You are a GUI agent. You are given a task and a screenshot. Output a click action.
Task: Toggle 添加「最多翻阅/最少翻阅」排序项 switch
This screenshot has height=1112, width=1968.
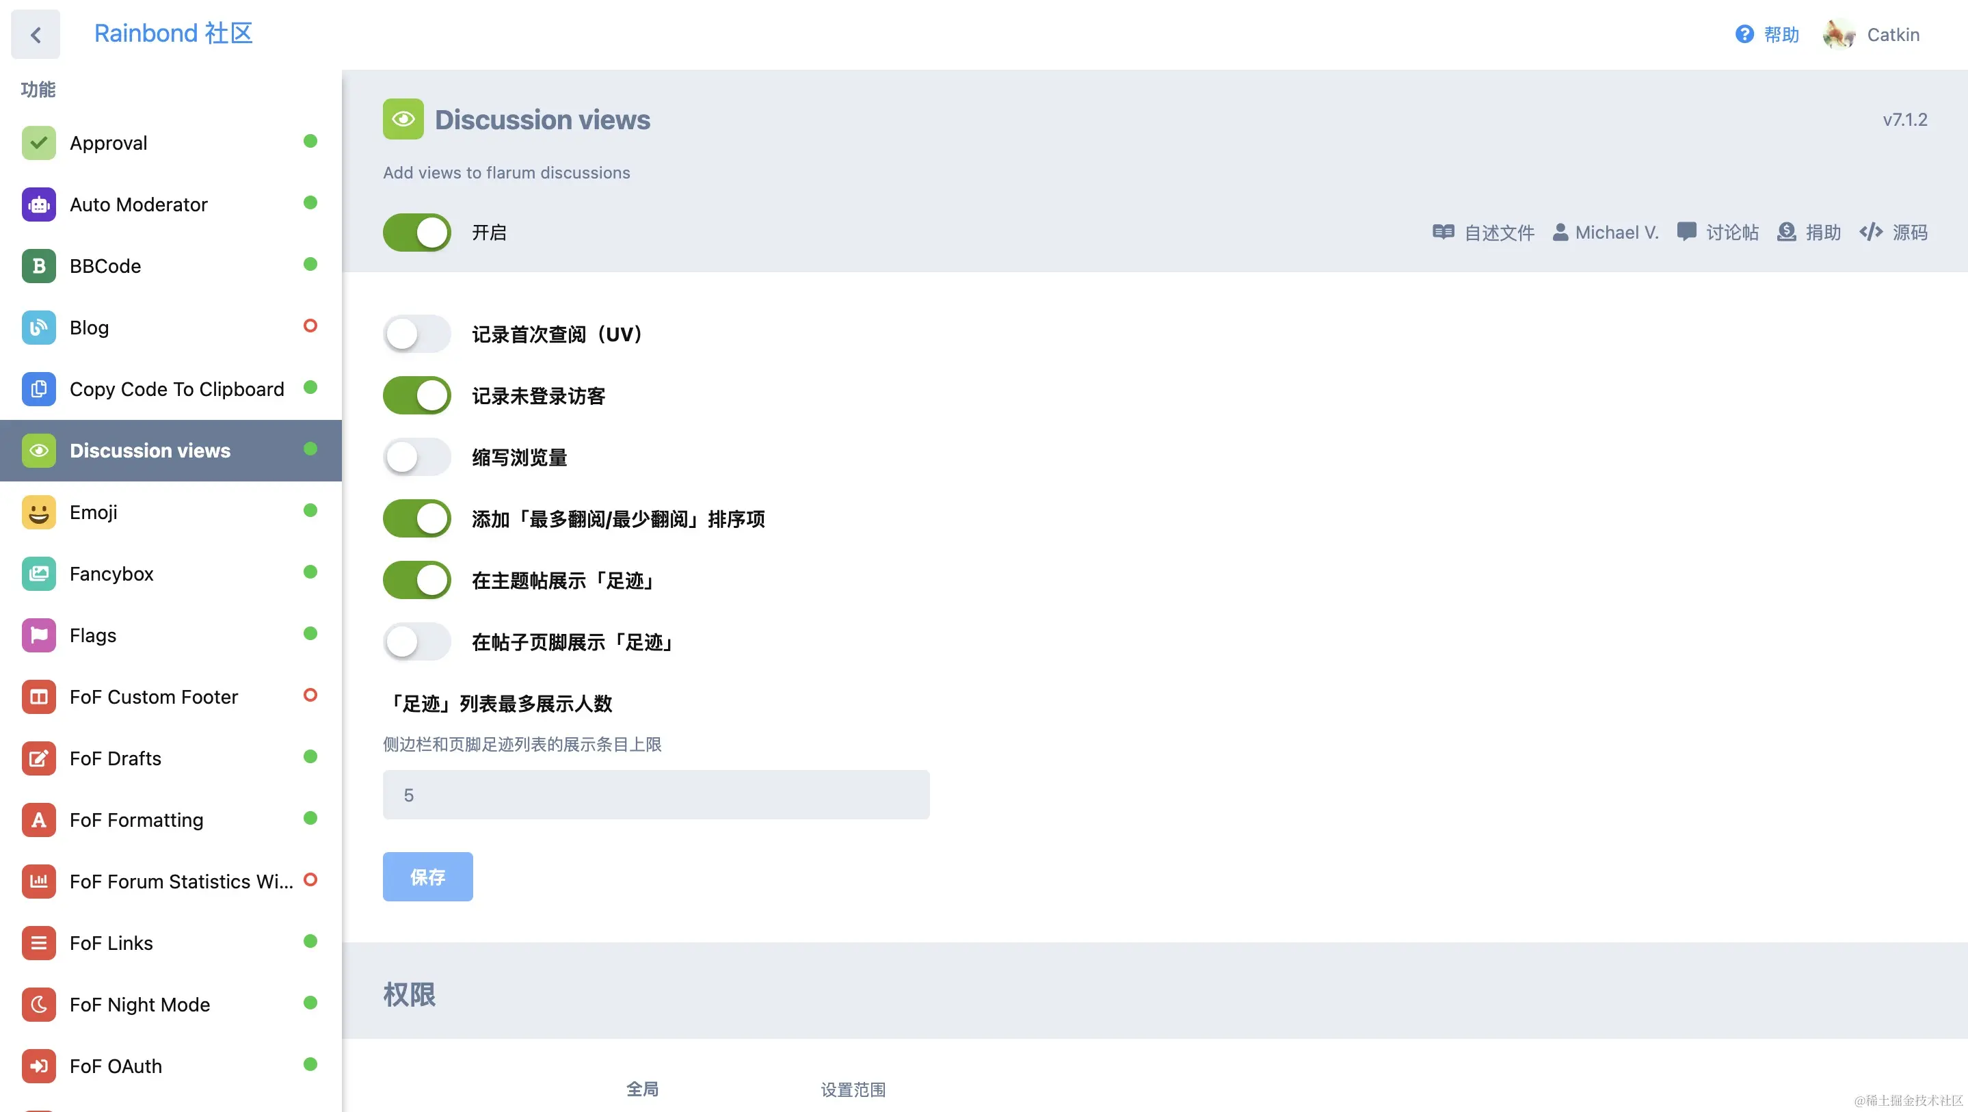(417, 519)
